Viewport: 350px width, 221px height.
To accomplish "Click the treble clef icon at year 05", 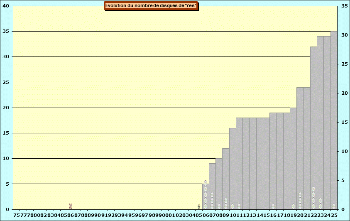I will [199, 206].
